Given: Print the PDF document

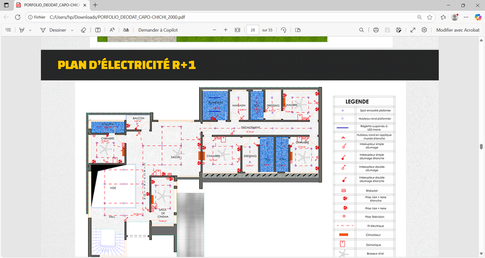Looking at the screenshot, I should (x=376, y=30).
